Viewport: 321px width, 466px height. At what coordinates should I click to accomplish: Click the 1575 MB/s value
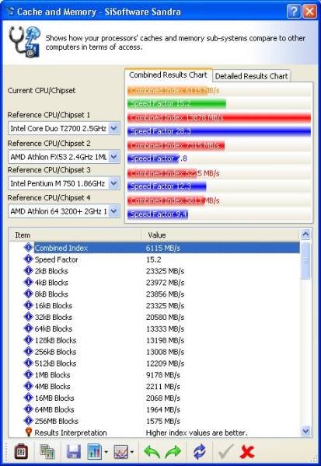[x=163, y=421]
